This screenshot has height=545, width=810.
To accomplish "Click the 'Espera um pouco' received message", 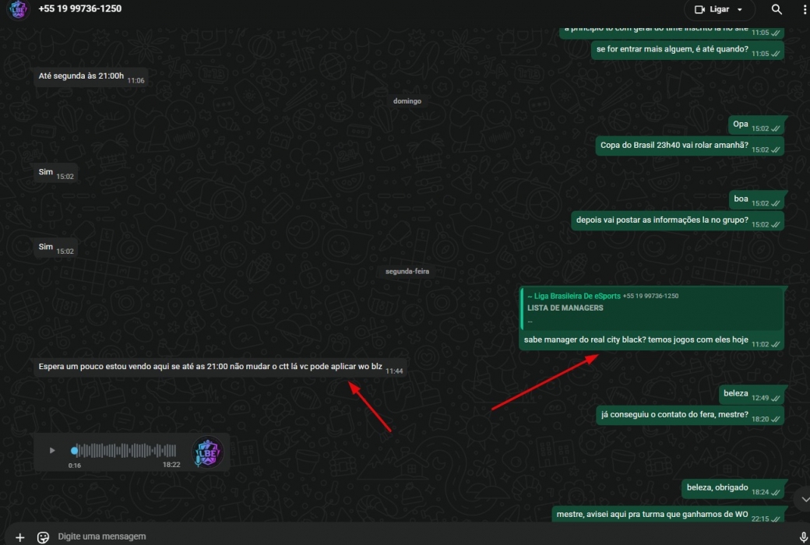I will (210, 367).
